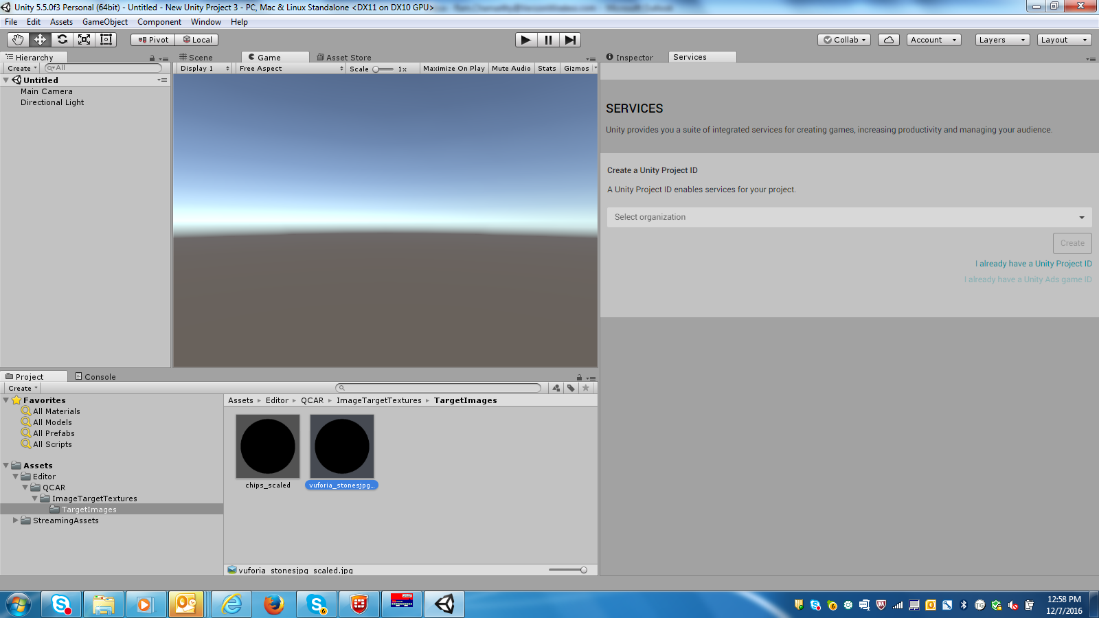The height and width of the screenshot is (618, 1099).
Task: Switch to the Console tab
Action: [x=95, y=376]
